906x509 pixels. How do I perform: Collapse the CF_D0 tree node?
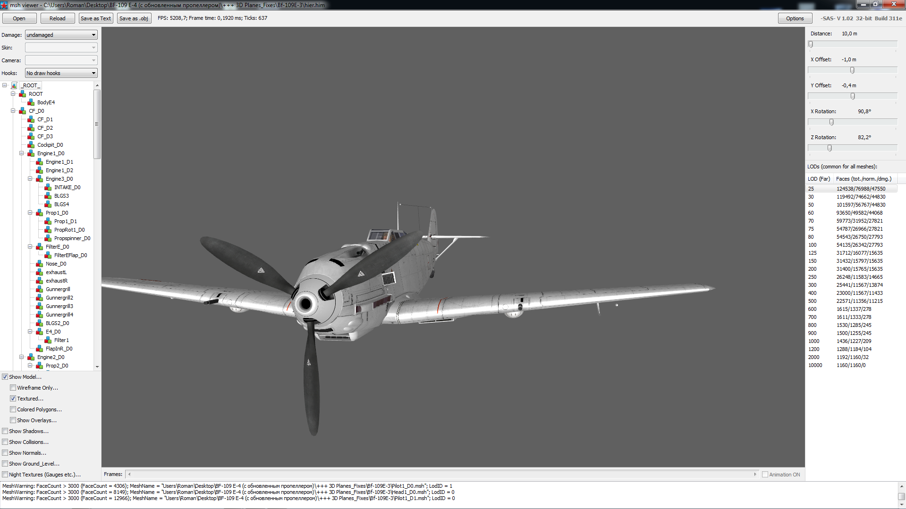pyautogui.click(x=13, y=111)
